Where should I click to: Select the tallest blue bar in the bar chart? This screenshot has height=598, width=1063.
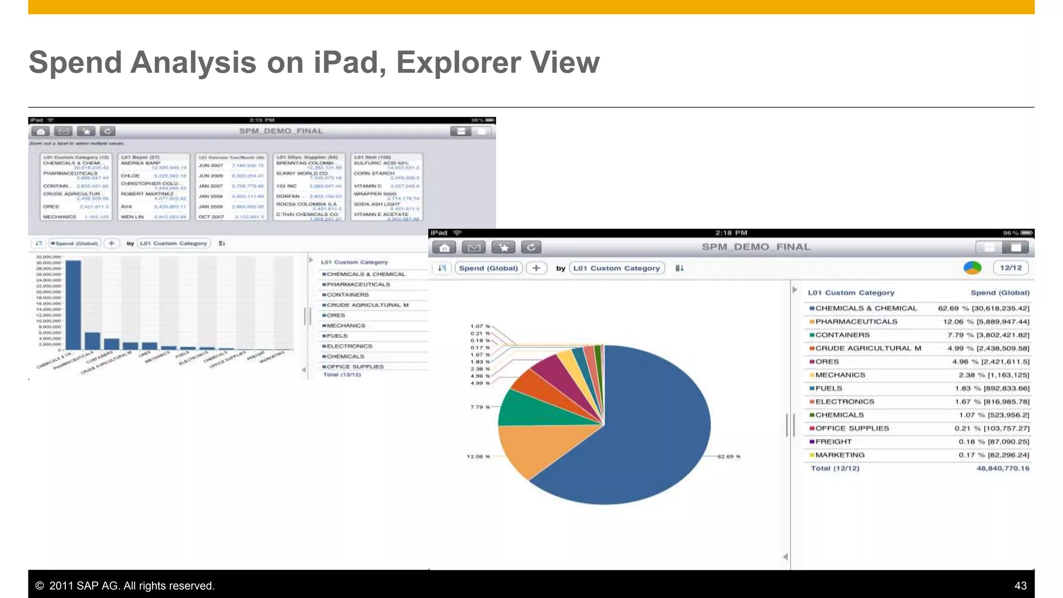tap(73, 305)
